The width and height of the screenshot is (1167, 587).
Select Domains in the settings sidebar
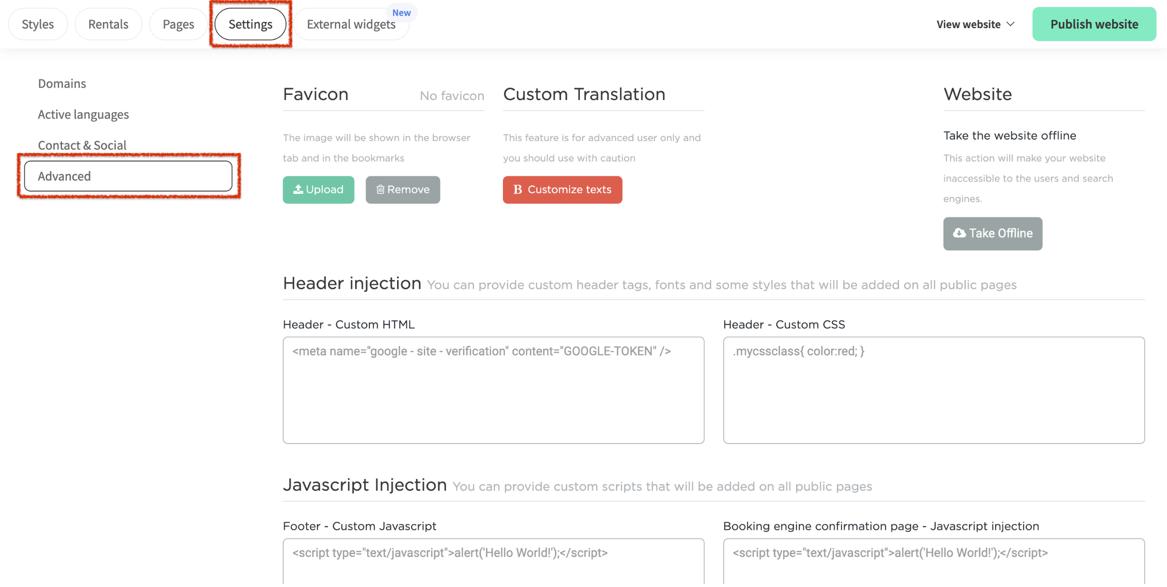(x=62, y=83)
